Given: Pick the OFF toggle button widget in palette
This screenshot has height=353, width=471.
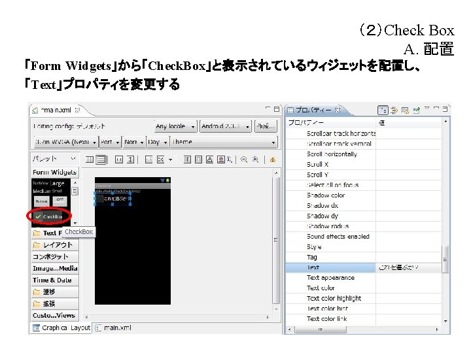Looking at the screenshot, I should coord(60,201).
